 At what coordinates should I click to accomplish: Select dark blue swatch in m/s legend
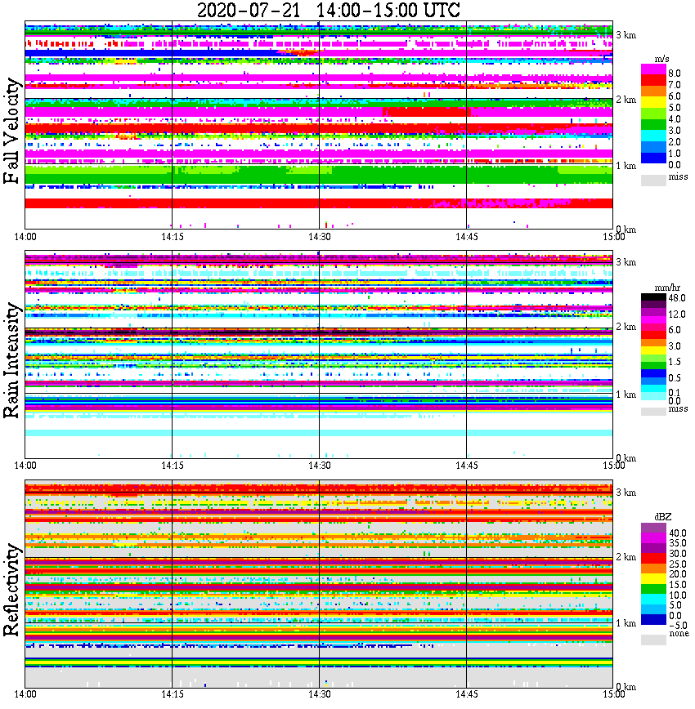coord(653,158)
